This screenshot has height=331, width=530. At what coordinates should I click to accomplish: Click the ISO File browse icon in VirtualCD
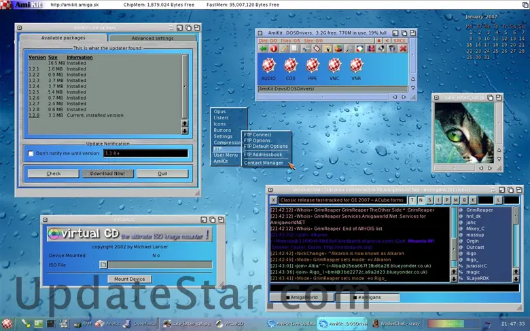103,265
